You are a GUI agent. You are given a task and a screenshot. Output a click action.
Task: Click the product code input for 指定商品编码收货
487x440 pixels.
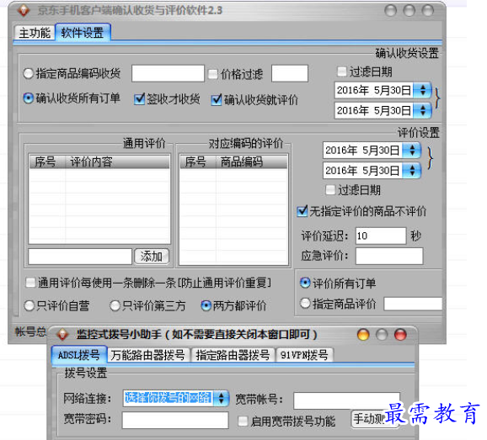click(x=168, y=73)
